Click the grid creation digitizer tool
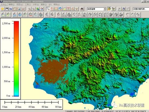The width and height of the screenshot is (149, 112). coord(41,15)
